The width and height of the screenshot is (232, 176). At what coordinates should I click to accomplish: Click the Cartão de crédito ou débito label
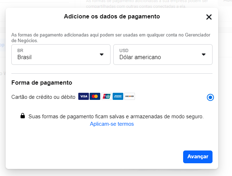(43, 97)
